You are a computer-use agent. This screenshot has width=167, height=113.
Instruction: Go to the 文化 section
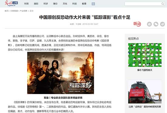pyautogui.click(x=65, y=4)
